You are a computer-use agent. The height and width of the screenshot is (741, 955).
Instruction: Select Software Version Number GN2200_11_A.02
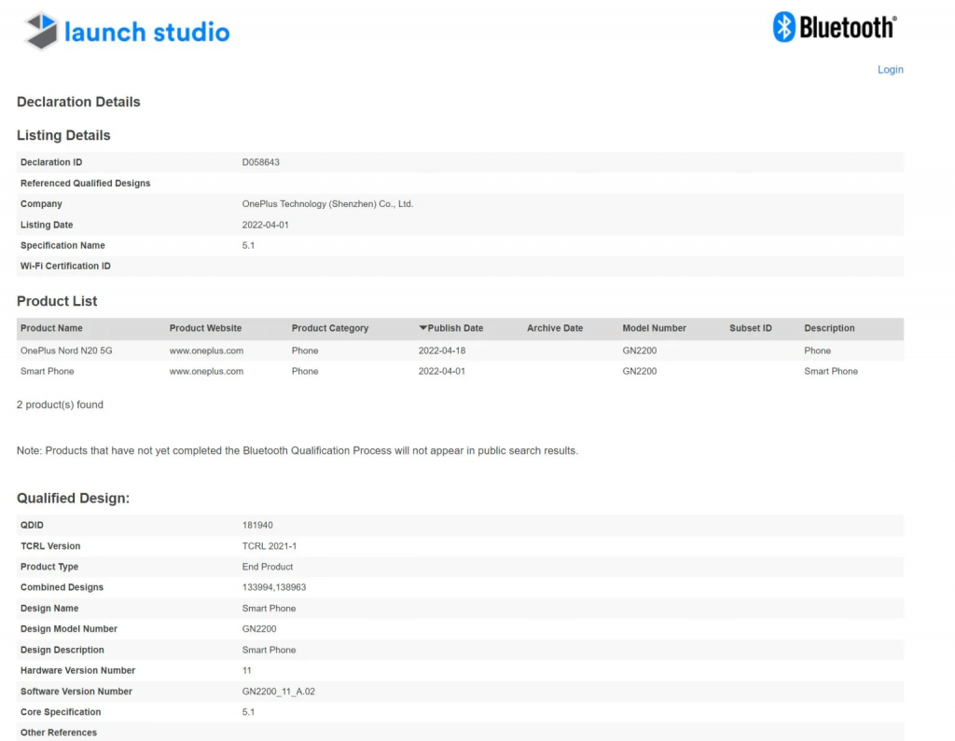[278, 692]
